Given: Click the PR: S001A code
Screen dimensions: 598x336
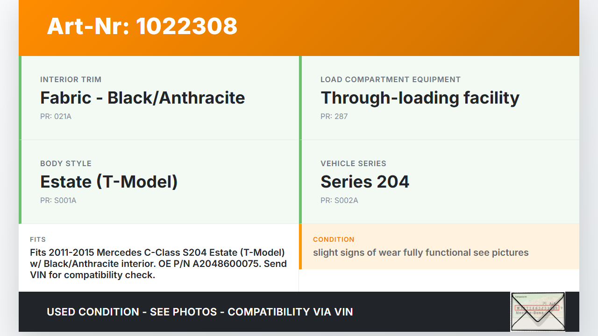Looking at the screenshot, I should [x=58, y=200].
